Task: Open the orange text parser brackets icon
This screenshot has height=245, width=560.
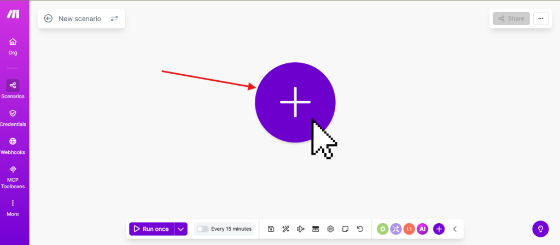Action: coord(409,229)
